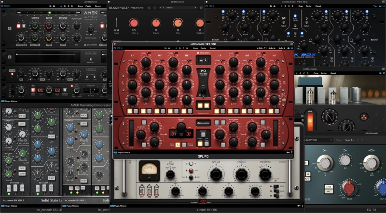Click the SPL logo badge on PQ equalizer
This screenshot has height=213, width=386.
(203, 62)
